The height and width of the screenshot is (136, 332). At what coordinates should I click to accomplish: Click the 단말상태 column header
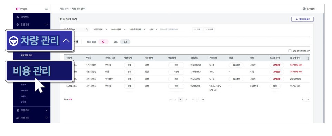[172, 58]
